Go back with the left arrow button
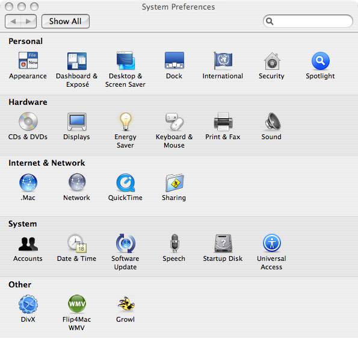Viewport: 358px width, 338px height. (13, 22)
